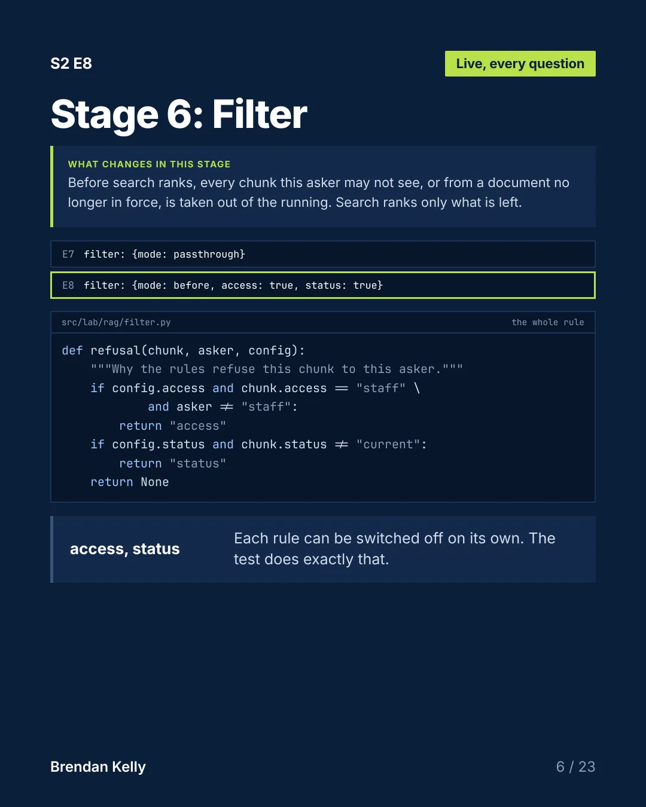This screenshot has height=807, width=646.
Task: Select the S2 E8 episode label
Action: click(x=71, y=63)
